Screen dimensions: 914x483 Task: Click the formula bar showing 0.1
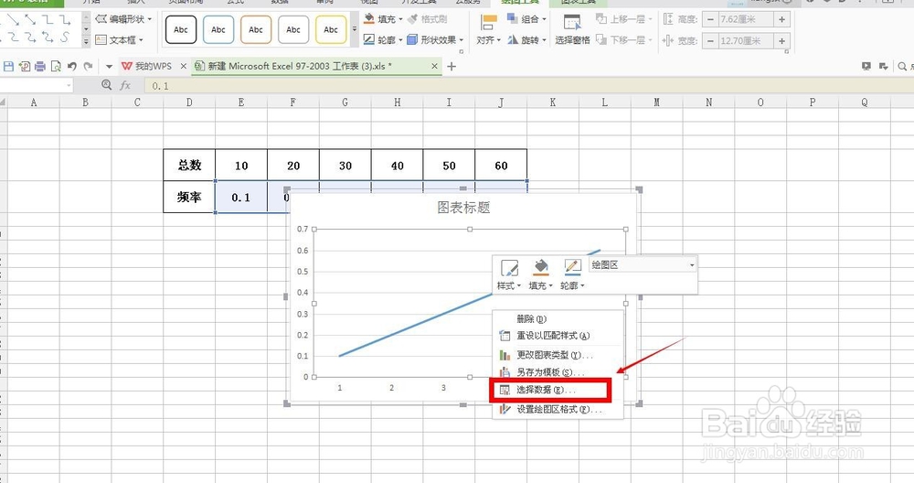527,86
